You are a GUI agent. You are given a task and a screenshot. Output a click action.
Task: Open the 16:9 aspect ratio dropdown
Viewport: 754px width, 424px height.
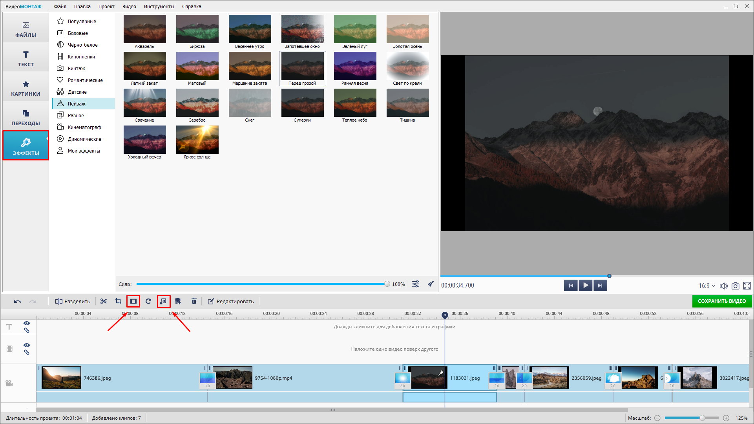707,286
